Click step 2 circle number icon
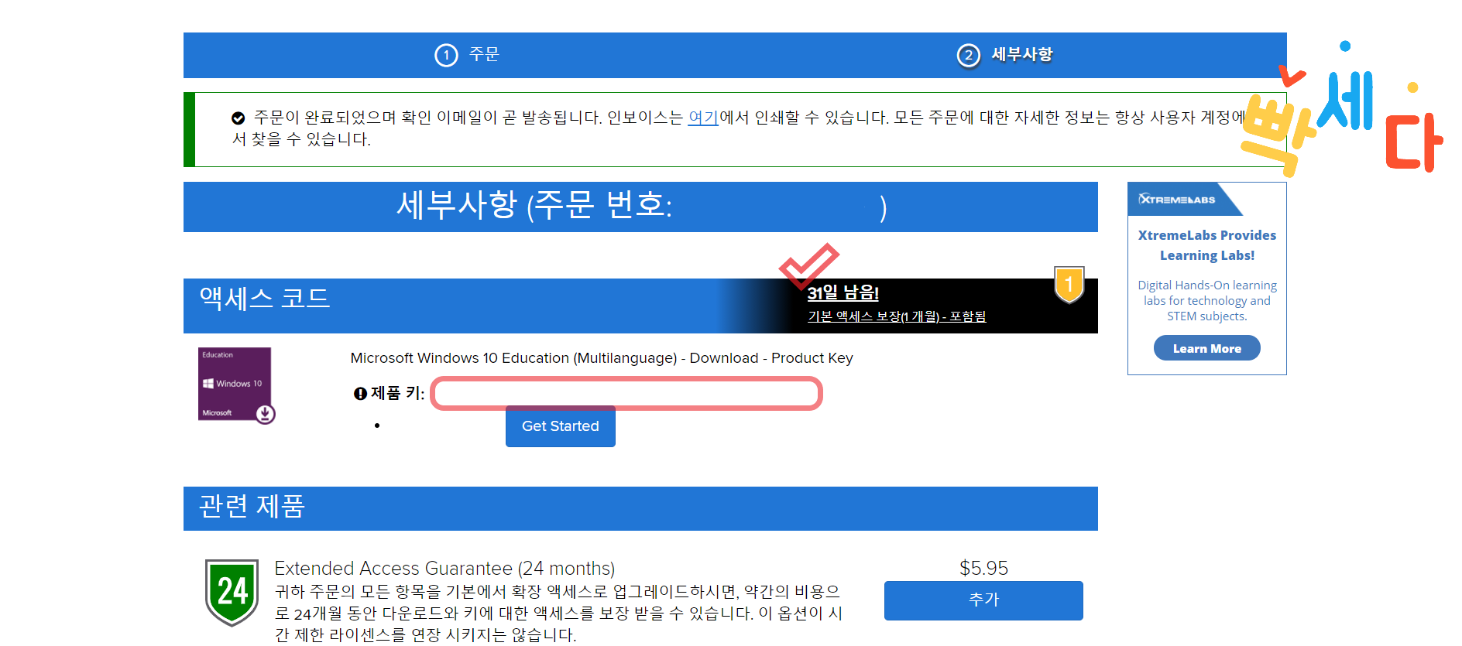Viewport: 1462px width, 646px height. 969,55
